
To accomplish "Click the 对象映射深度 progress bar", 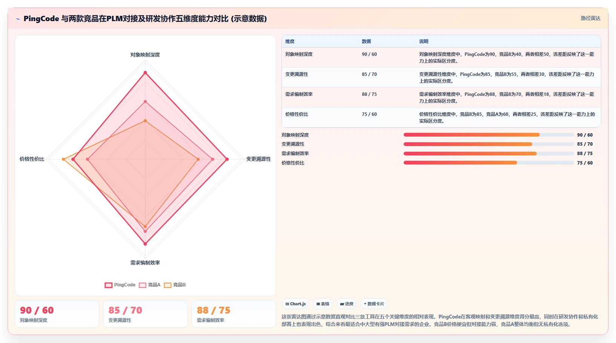I will (x=488, y=135).
